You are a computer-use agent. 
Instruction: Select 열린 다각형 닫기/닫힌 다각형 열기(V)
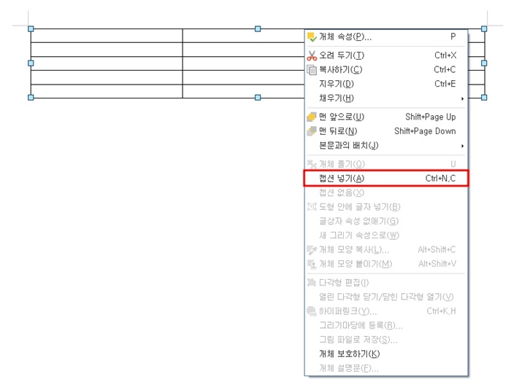tap(386, 297)
